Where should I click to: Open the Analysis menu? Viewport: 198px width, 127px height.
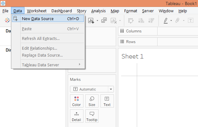98,11
